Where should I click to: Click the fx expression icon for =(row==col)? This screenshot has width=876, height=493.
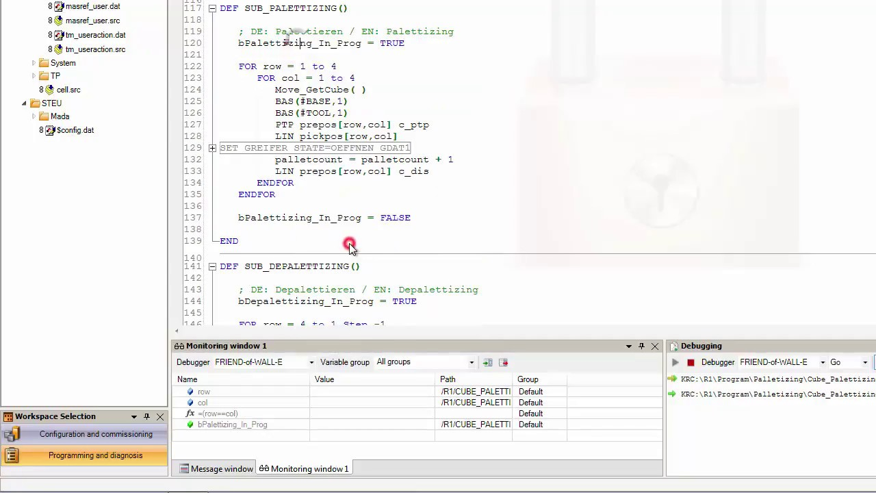pyautogui.click(x=190, y=414)
